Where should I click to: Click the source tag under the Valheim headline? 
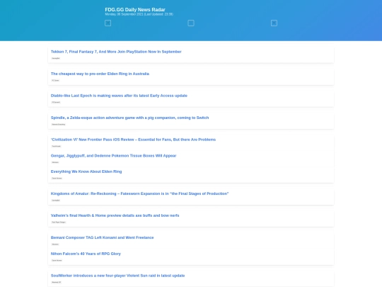(x=59, y=222)
